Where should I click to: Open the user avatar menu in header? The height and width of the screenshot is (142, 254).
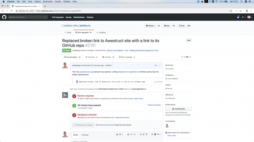tap(250, 17)
